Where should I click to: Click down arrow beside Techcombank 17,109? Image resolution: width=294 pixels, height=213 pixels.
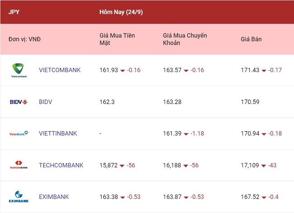263,166
